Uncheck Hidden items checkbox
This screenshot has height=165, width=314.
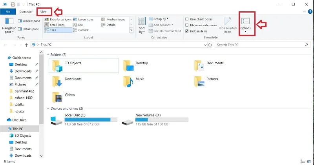(x=187, y=31)
